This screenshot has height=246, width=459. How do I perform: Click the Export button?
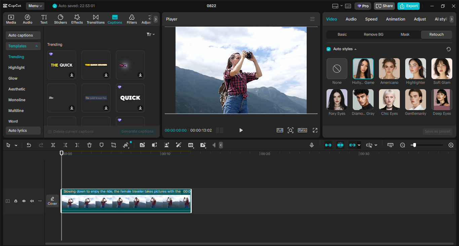pos(408,6)
